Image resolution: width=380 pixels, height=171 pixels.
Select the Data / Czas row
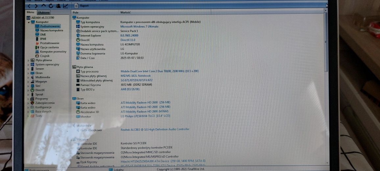[198, 58]
